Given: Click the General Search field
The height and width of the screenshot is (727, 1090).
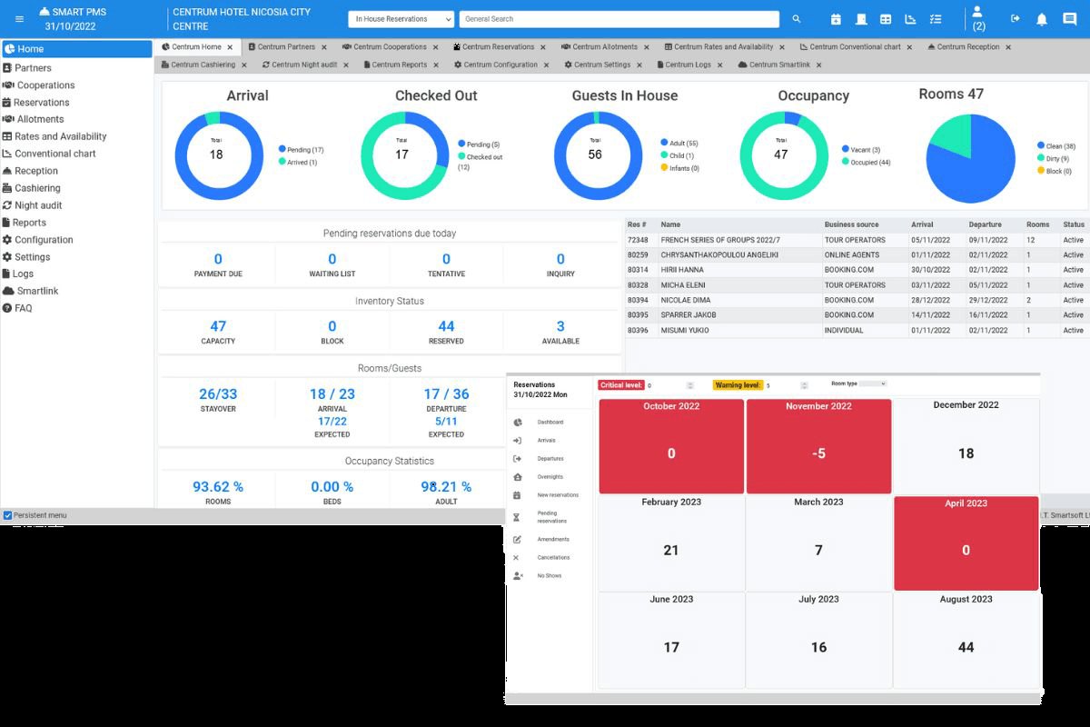Looking at the screenshot, I should pos(619,19).
